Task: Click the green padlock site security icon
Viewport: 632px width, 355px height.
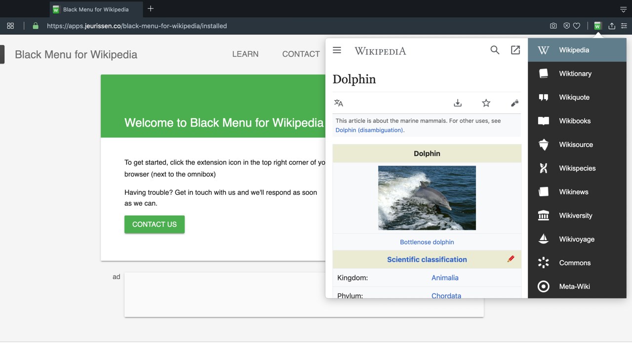Action: [36, 26]
